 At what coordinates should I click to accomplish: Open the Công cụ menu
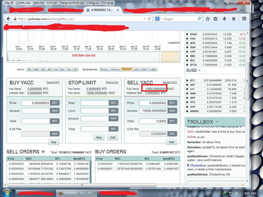pos(93,3)
